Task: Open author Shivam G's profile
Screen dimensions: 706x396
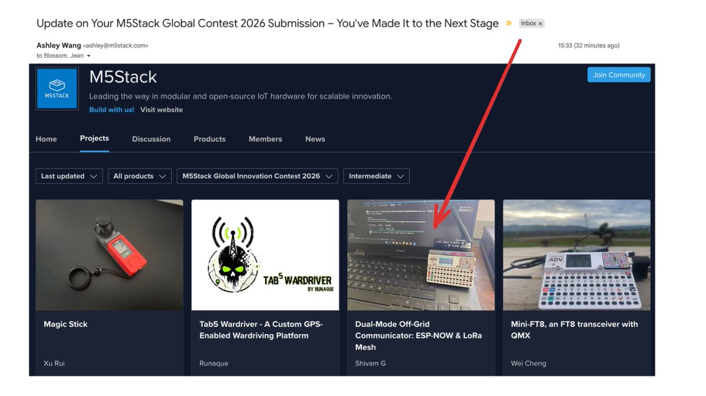Action: pos(371,363)
